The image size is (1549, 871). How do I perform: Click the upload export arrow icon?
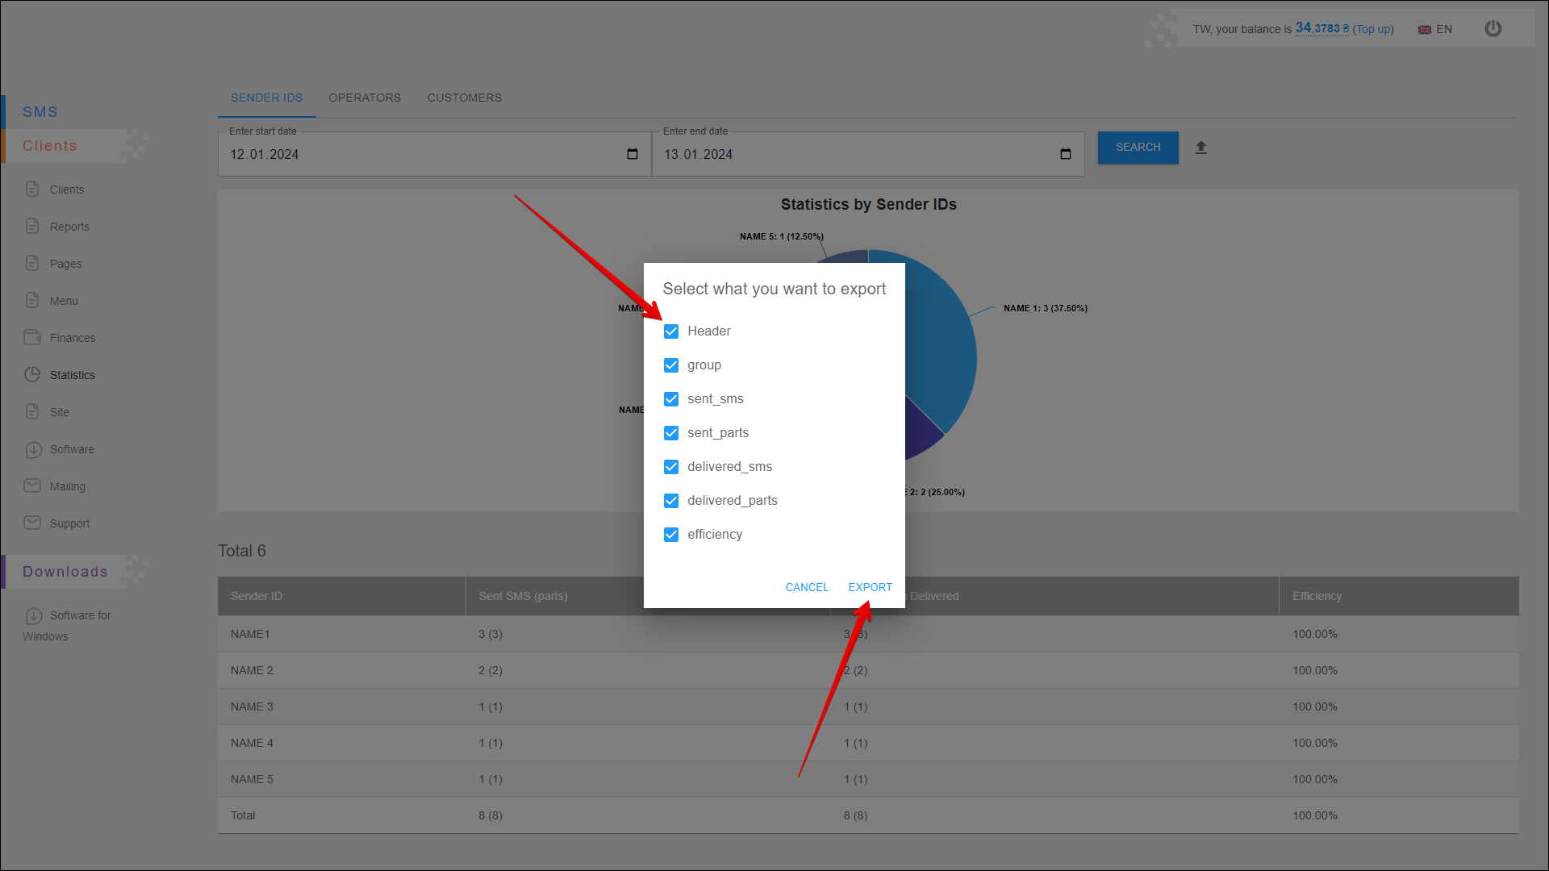click(1201, 148)
